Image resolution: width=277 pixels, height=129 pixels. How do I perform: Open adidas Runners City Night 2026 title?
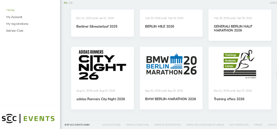101,99
